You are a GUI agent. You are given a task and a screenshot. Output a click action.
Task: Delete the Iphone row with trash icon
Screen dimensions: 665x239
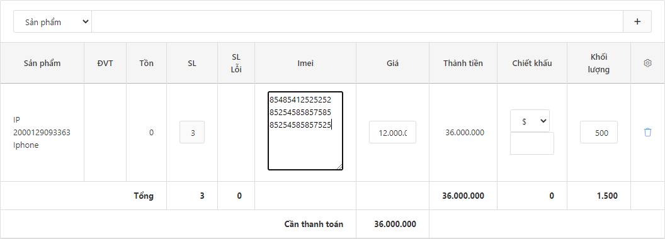647,132
